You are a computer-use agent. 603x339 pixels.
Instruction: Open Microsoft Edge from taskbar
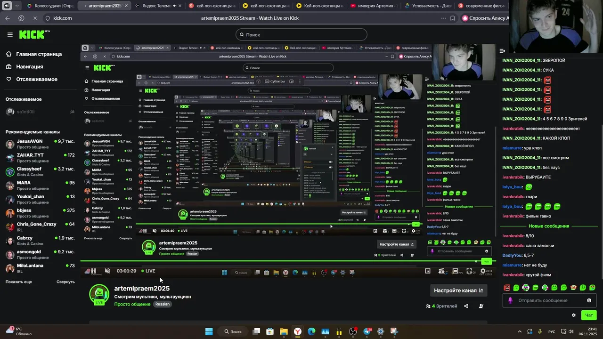311,331
